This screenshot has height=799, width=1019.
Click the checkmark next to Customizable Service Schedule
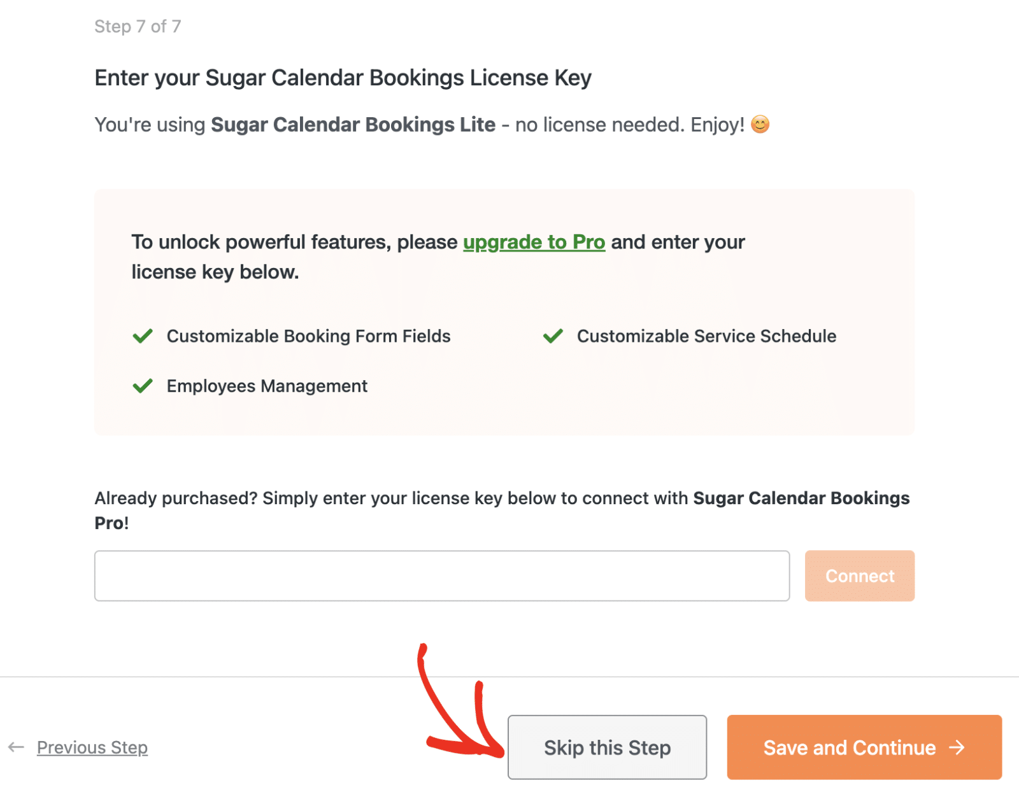tap(552, 336)
